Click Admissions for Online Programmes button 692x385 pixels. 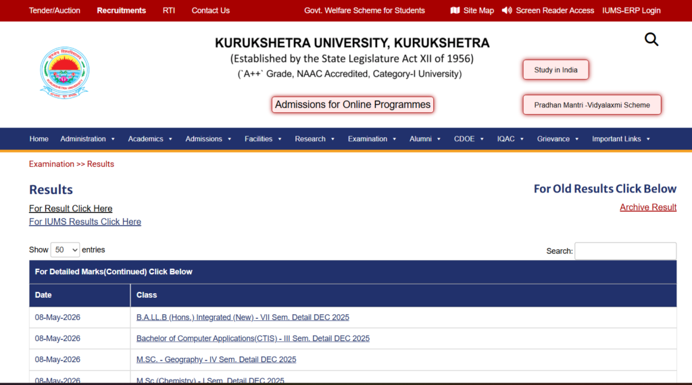pyautogui.click(x=353, y=105)
